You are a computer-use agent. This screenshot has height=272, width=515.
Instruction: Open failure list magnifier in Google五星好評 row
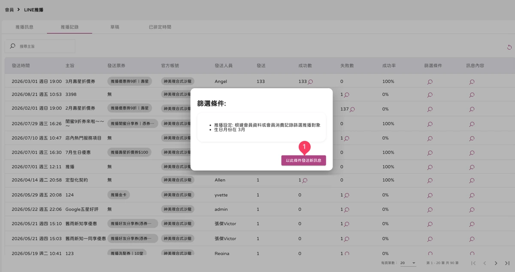pyautogui.click(x=347, y=210)
